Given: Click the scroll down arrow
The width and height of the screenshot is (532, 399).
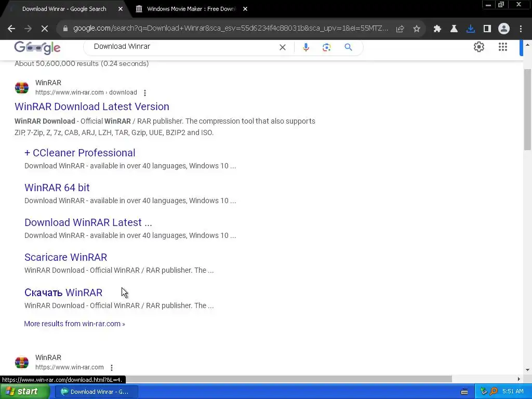Looking at the screenshot, I should click(527, 370).
